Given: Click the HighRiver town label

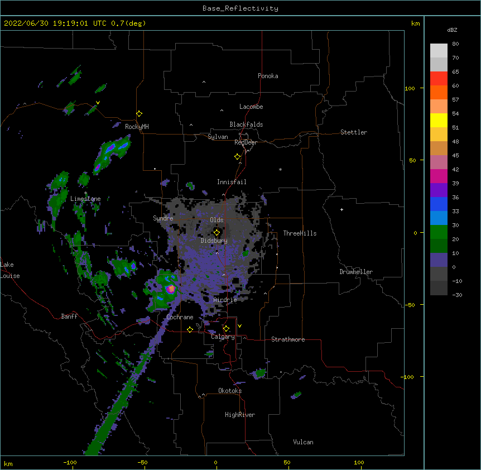Looking at the screenshot, I should tap(240, 415).
